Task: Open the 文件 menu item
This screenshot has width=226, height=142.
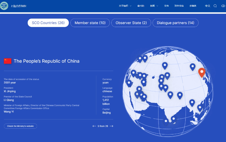Action: [x=166, y=6]
